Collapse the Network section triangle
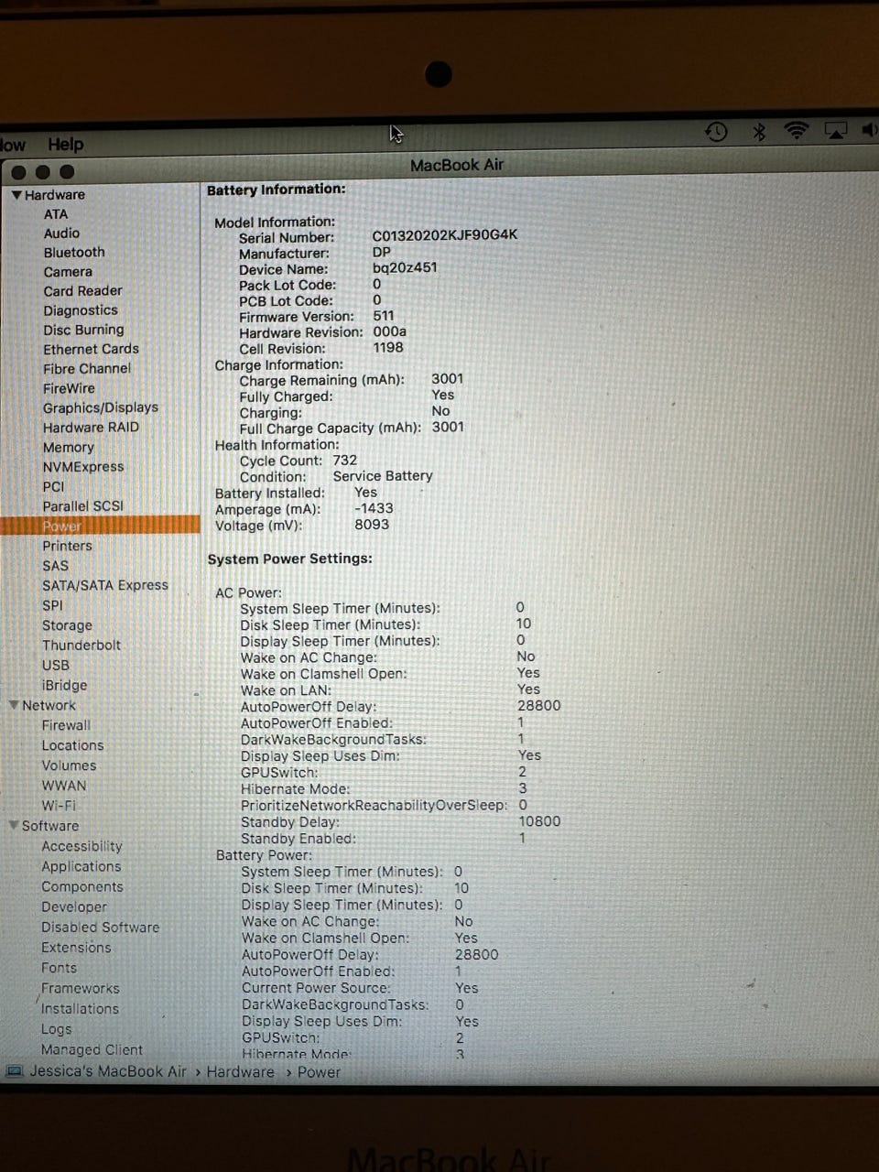 [14, 705]
